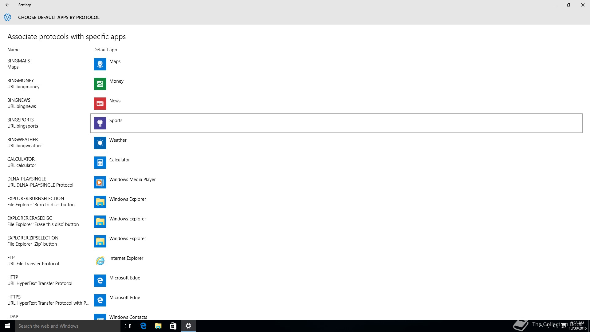Select Microsoft Edge label for HTTP
This screenshot has height=332, width=590.
125,278
